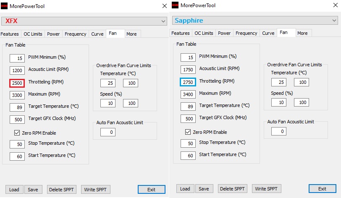The image size is (341, 198).
Task: Click PWM Minimum field in Sapphire window
Action: click(x=188, y=57)
